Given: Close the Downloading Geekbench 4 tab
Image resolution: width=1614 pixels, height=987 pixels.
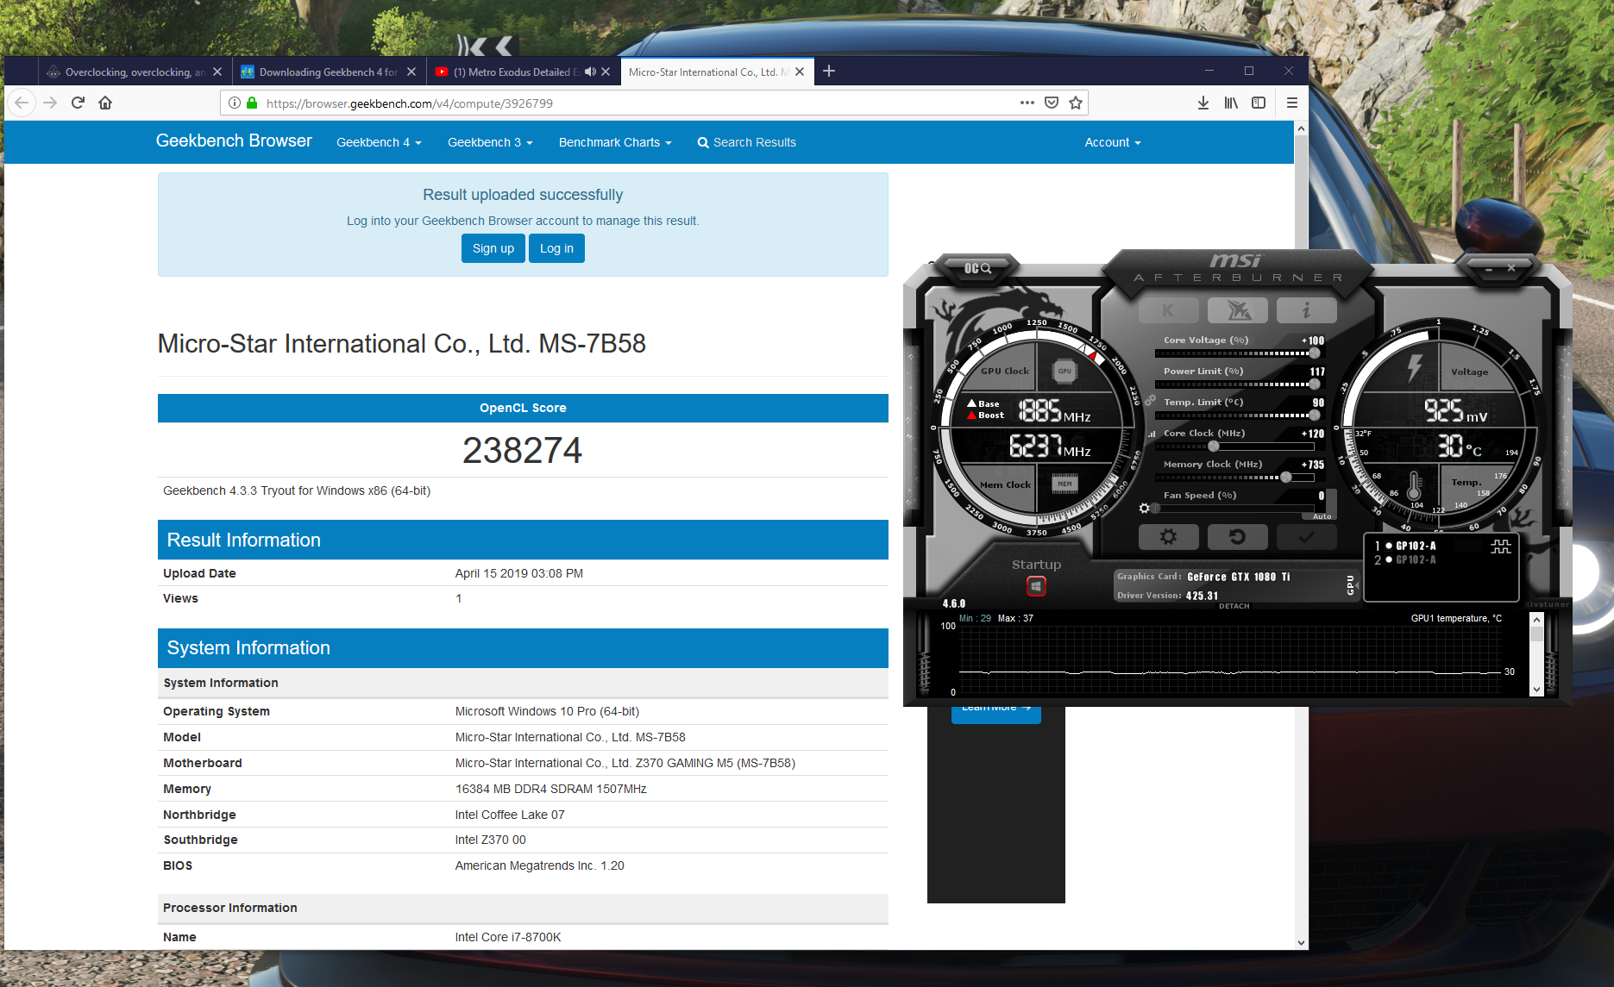Looking at the screenshot, I should [x=411, y=72].
